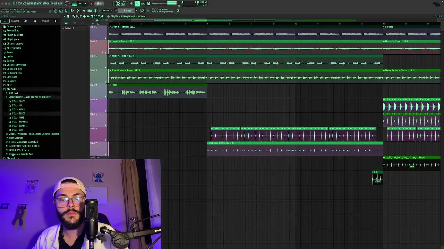Screen dimensions: 444x249
Task: Open the Pattern 1 selector dropdown
Action: (x=126, y=11)
